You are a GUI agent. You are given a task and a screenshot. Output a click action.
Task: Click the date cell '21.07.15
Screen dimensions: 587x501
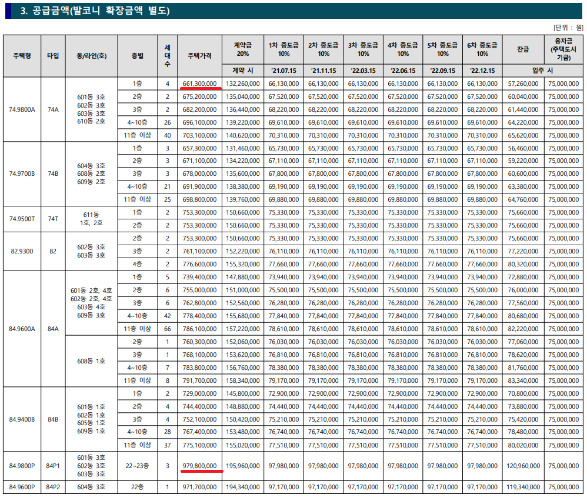[x=284, y=71]
